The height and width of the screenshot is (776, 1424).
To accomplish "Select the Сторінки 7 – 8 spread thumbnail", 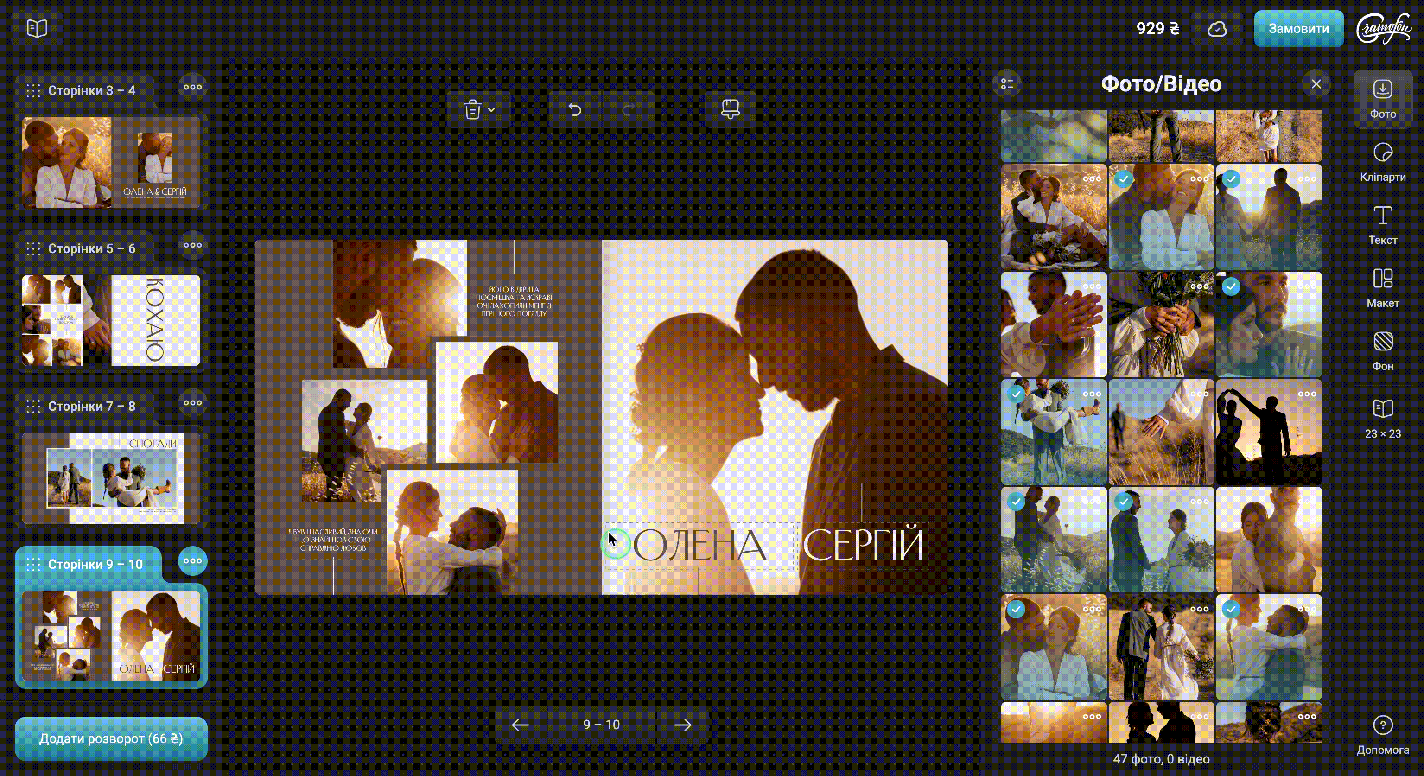I will point(111,478).
